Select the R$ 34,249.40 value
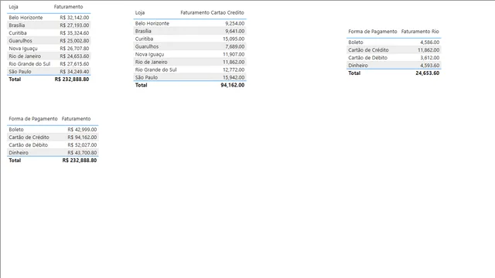495x278 pixels. coord(74,72)
